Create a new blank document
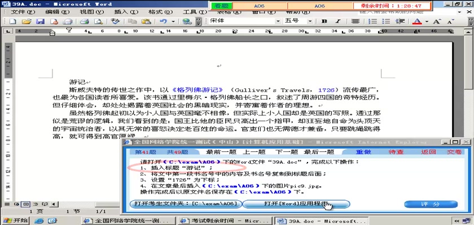Image resolution: width=474 pixels, height=225 pixels. (12, 21)
